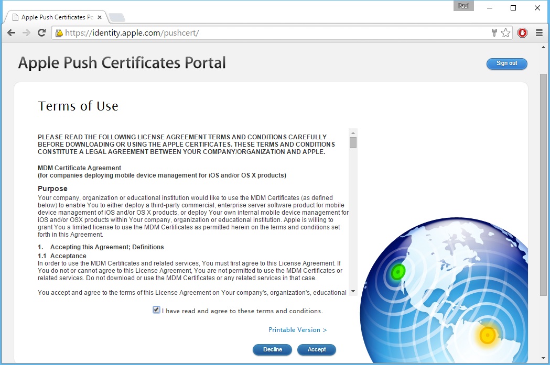Open the Printable Version link

[297, 330]
